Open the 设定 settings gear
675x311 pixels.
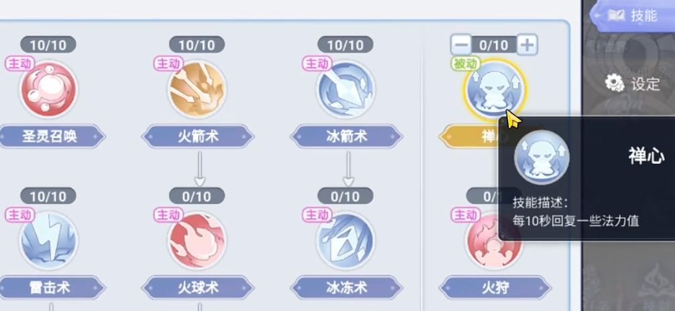tap(632, 84)
